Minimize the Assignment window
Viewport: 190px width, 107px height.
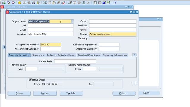[131, 12]
